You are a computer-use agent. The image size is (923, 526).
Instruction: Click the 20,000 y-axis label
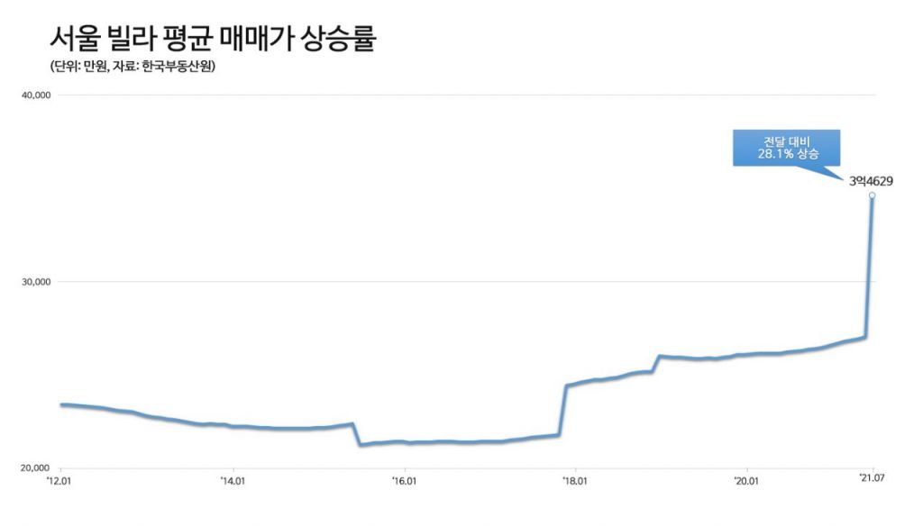point(36,468)
